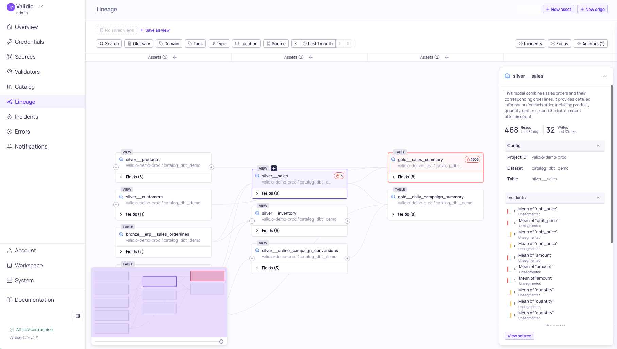Viewport: 617px width, 349px height.
Task: Click the expand icon beside Assets (5)
Action: [x=174, y=57]
